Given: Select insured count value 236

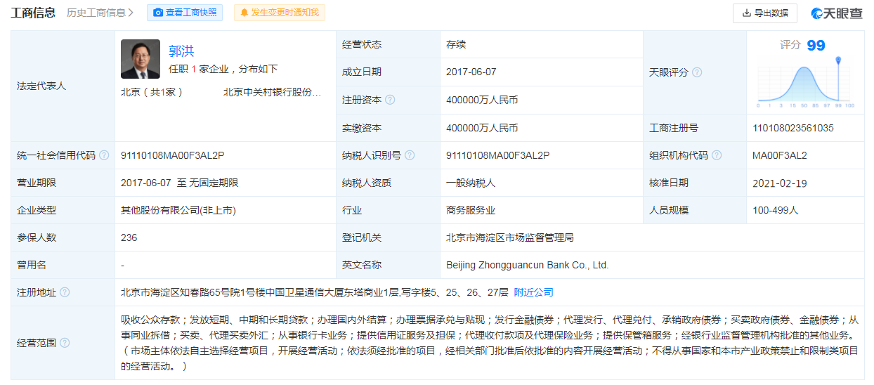Looking at the screenshot, I should [x=129, y=237].
